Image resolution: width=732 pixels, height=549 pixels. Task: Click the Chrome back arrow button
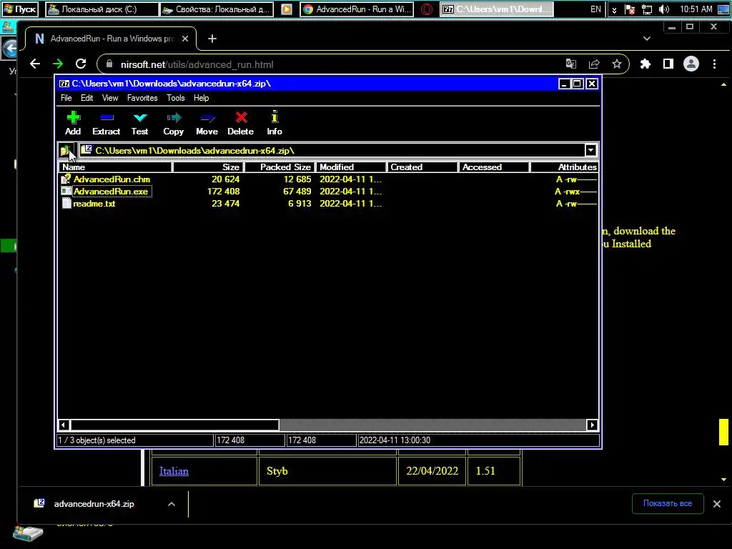point(35,64)
